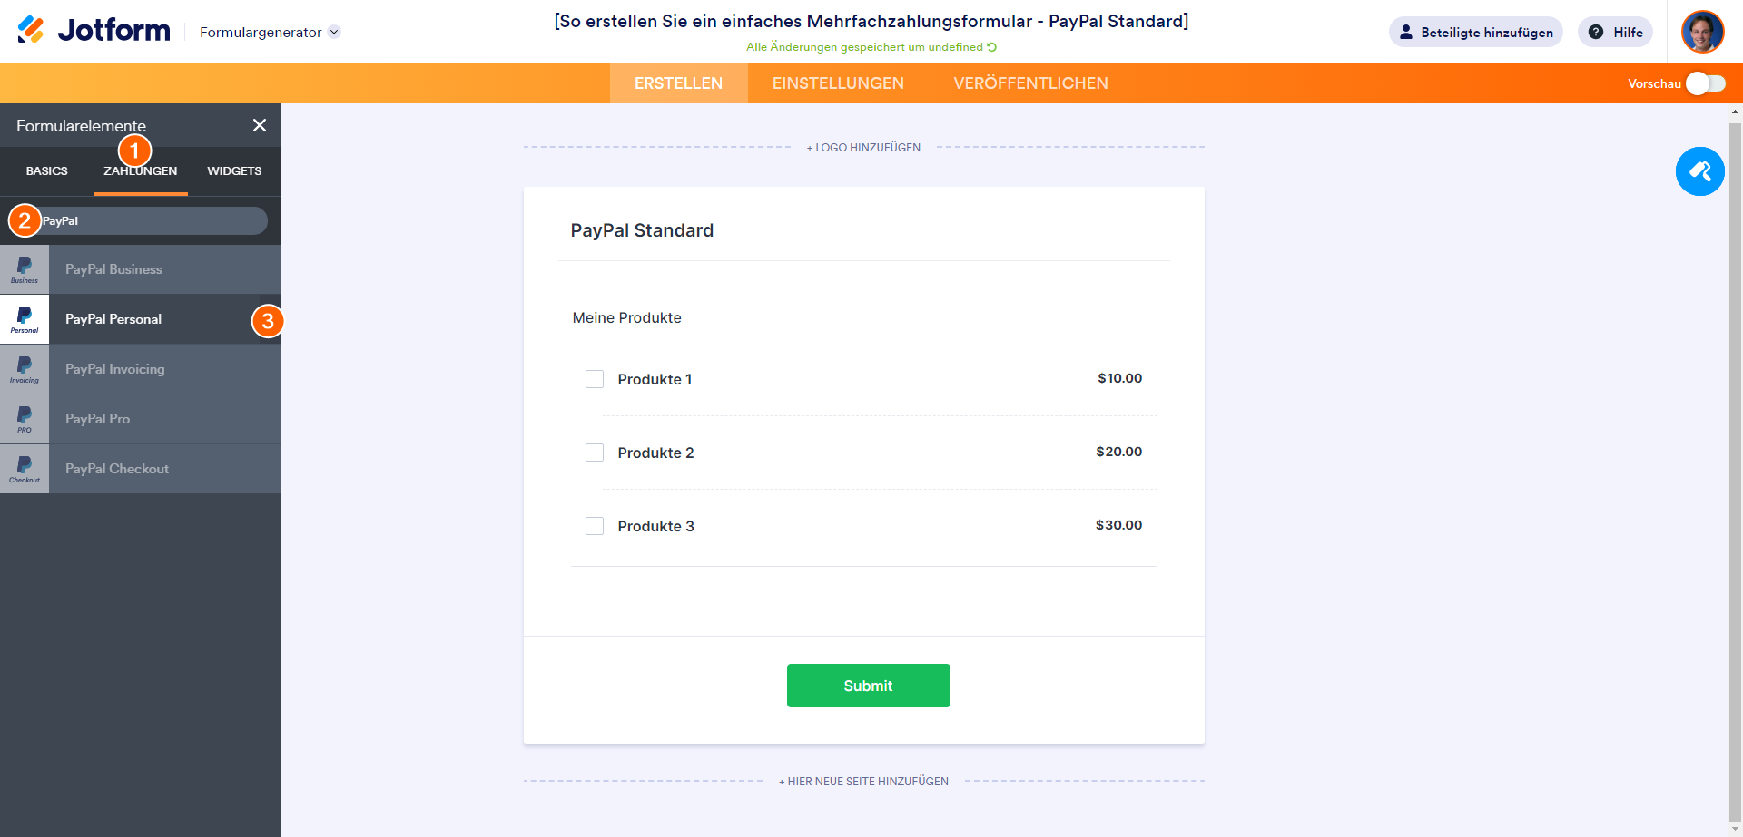Switch to the EINSTELLUNGEN tab
This screenshot has height=837, width=1743.
click(838, 83)
